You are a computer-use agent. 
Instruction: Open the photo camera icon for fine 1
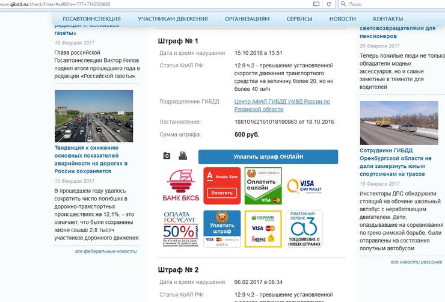(x=167, y=156)
